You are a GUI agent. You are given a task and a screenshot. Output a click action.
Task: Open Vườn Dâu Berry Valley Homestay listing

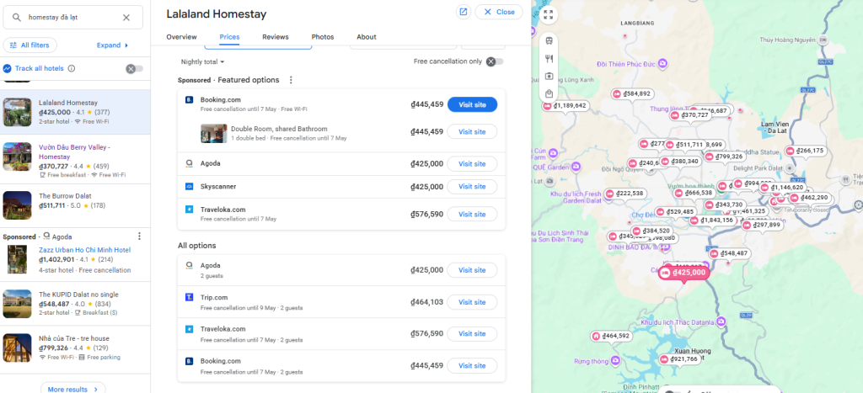click(75, 159)
